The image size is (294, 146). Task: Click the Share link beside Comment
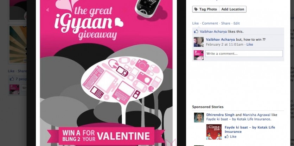coord(225,24)
